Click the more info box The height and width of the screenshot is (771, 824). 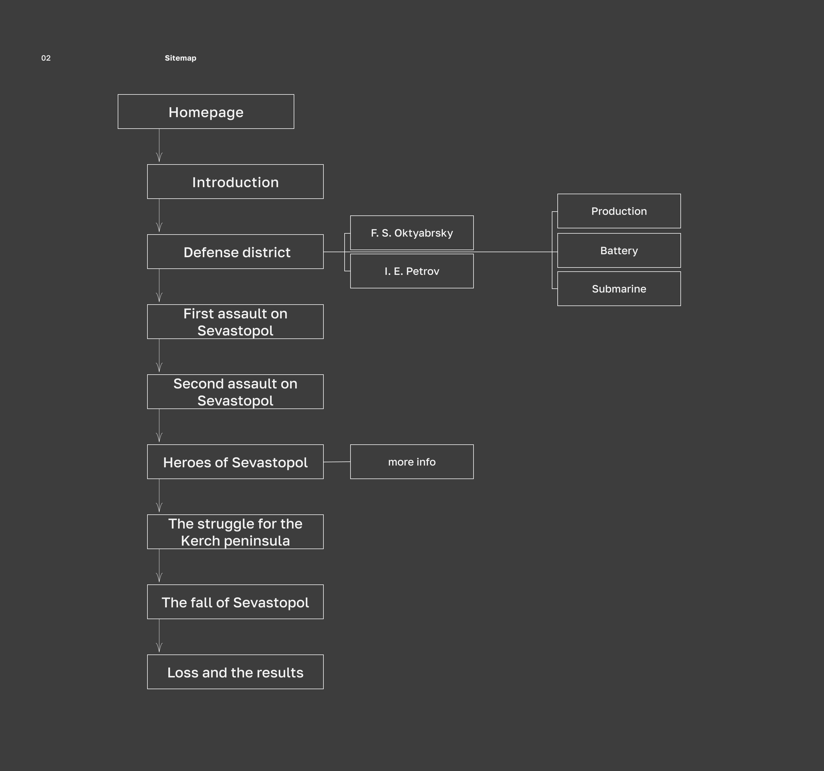pos(412,462)
